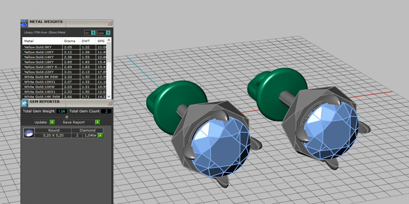Screen dimensions: 409x204
Task: Close the Metal Weights panel
Action: (110, 23)
